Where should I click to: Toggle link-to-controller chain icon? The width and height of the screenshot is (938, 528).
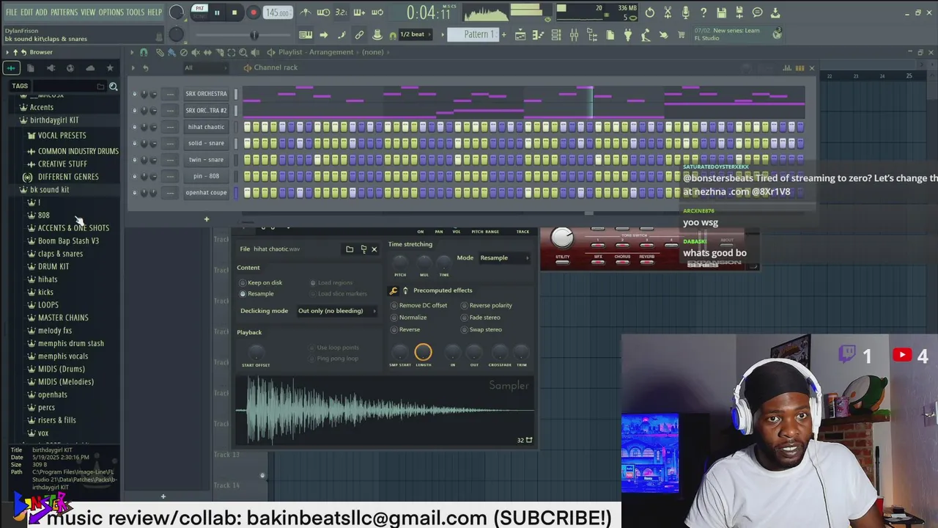point(359,34)
